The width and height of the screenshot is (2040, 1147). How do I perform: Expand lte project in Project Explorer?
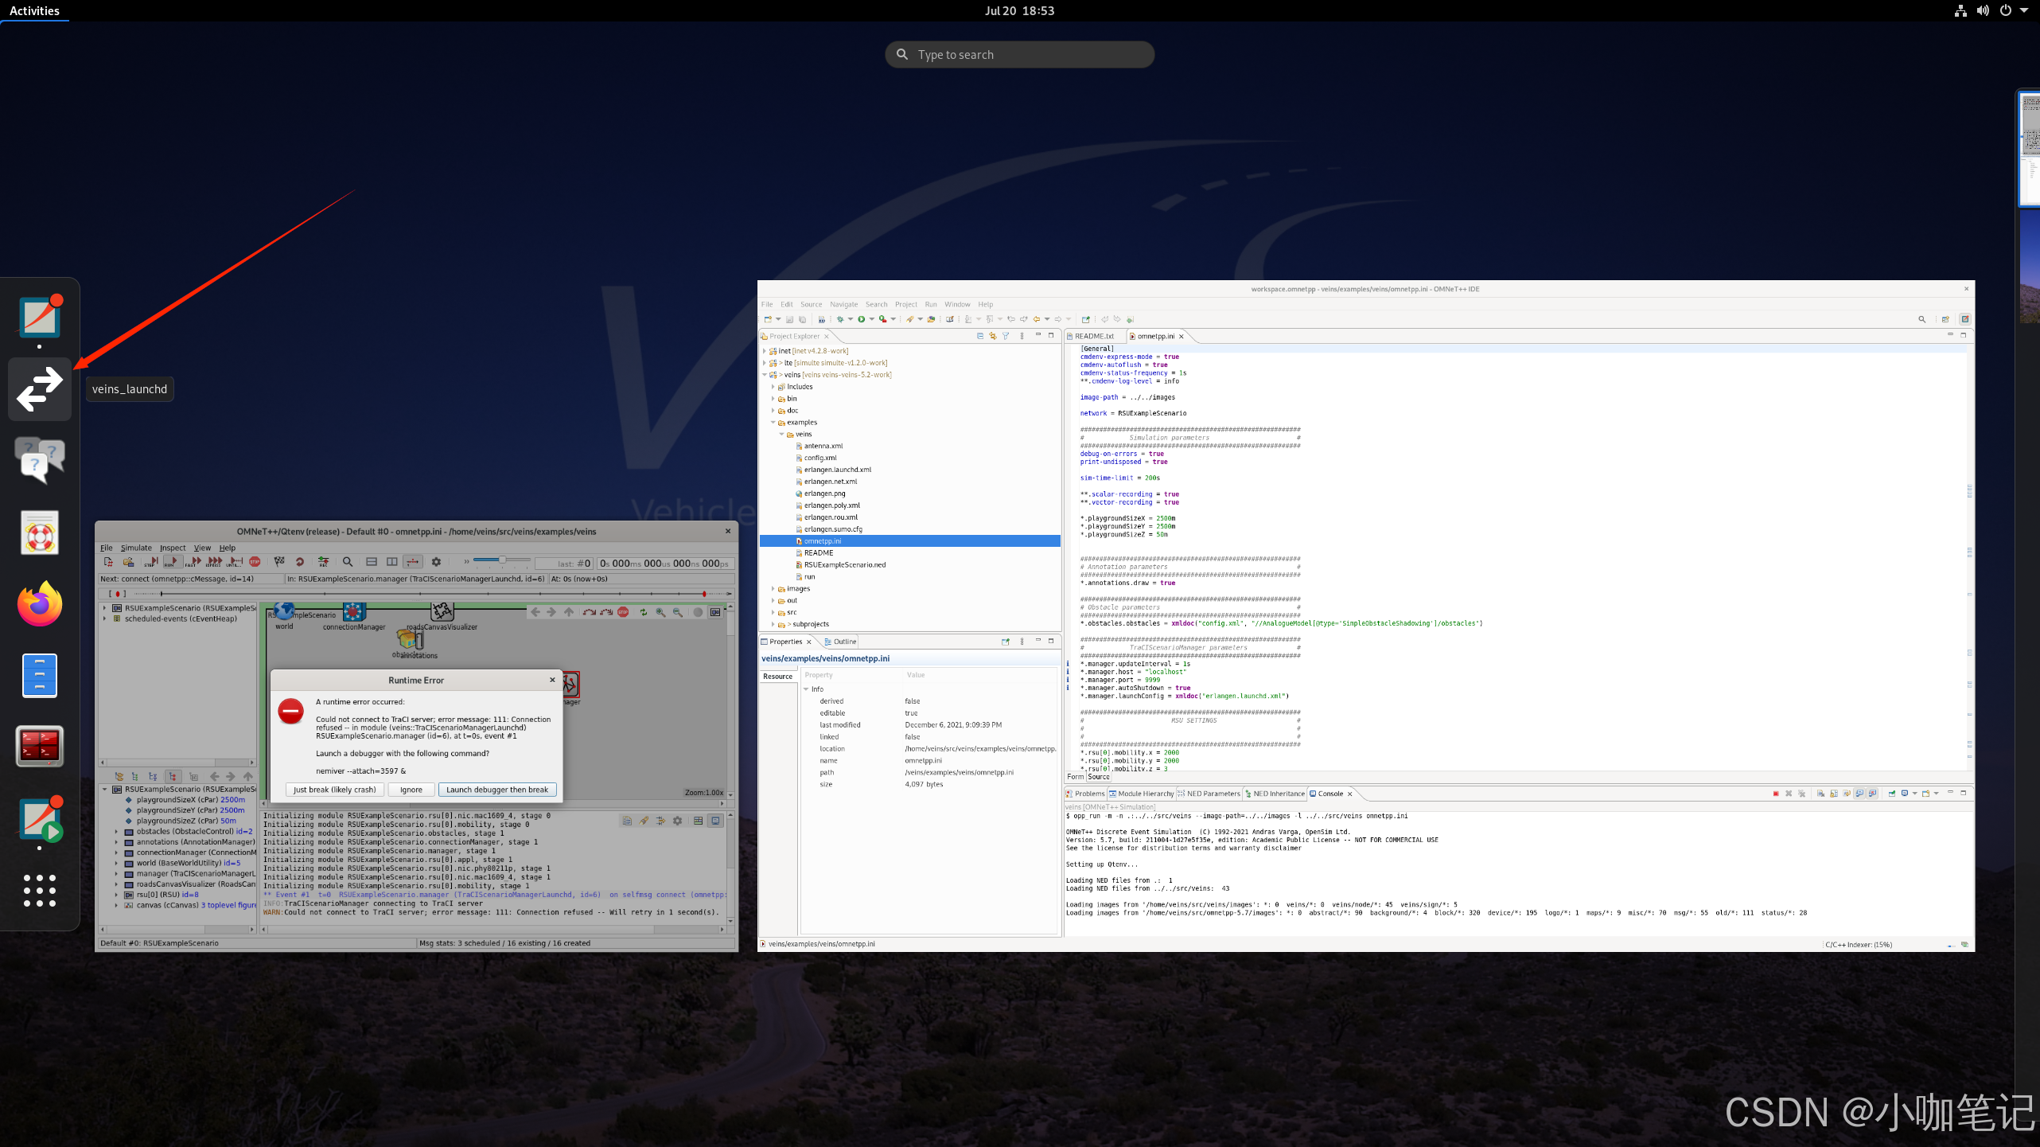(x=765, y=363)
